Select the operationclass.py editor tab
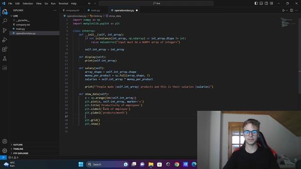 124,10
